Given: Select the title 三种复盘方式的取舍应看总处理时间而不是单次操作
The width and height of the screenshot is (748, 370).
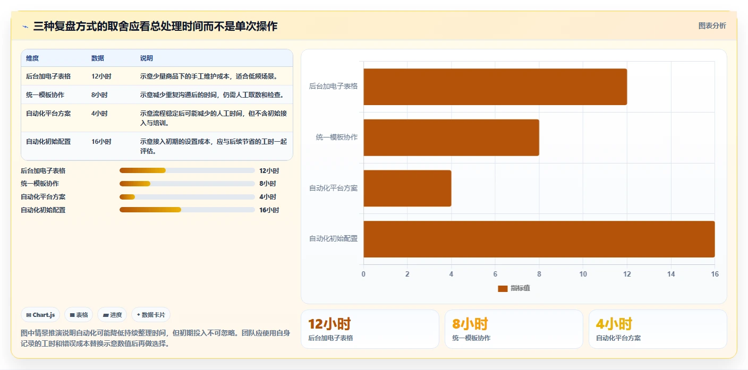Looking at the screenshot, I should pyautogui.click(x=155, y=27).
